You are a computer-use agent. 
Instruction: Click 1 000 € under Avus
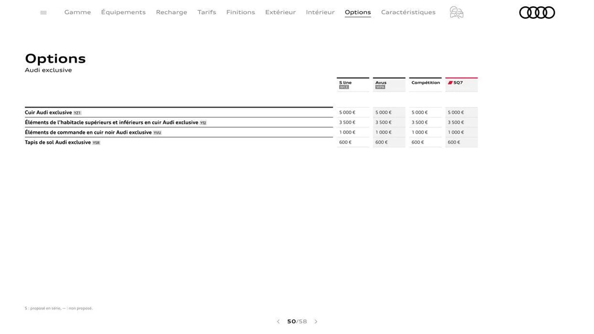pyautogui.click(x=383, y=132)
